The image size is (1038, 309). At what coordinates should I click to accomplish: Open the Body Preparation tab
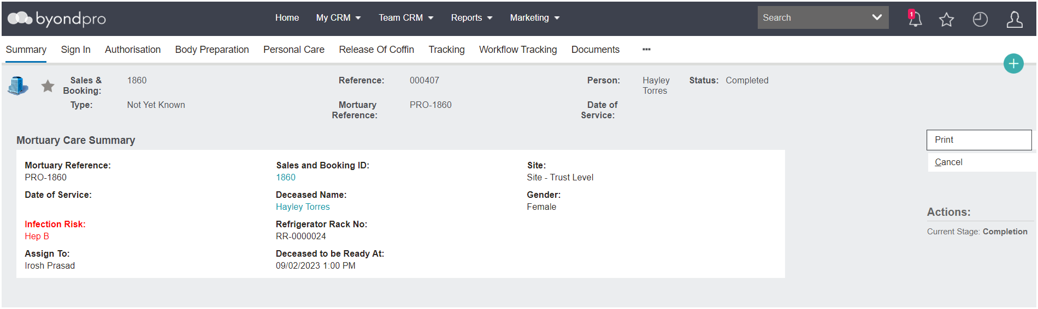tap(212, 50)
